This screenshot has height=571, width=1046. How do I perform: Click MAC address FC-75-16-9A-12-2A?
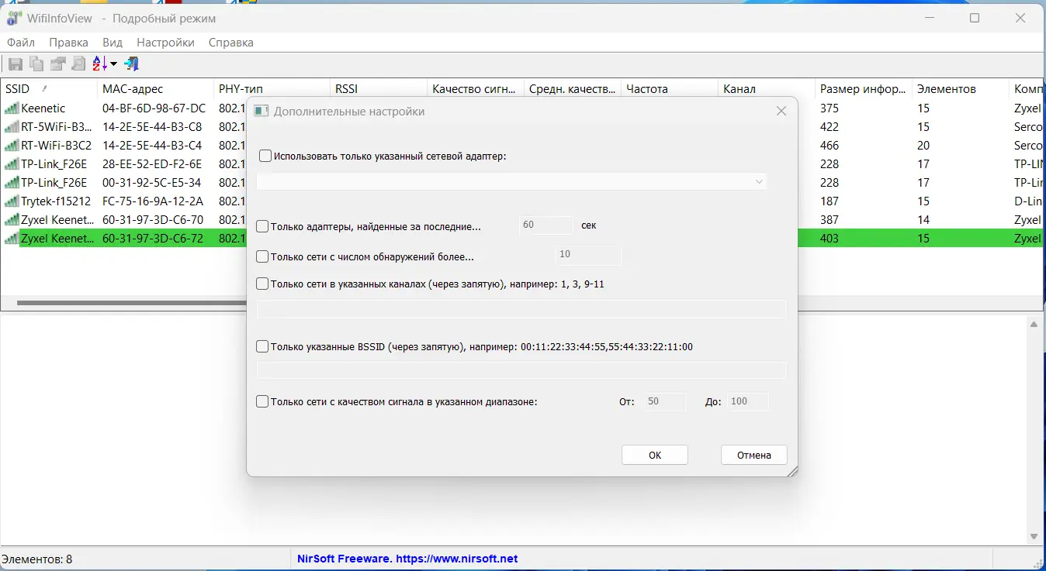tap(152, 201)
